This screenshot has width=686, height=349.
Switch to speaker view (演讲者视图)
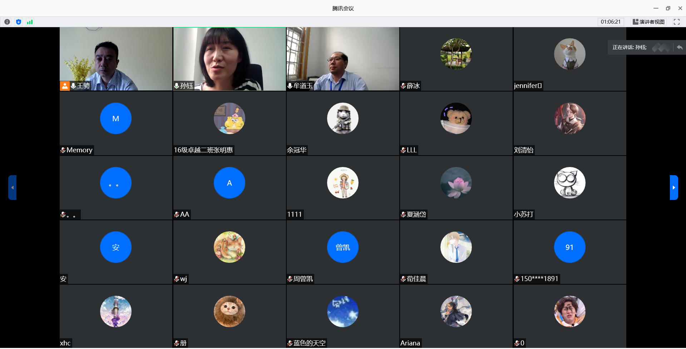pos(648,22)
